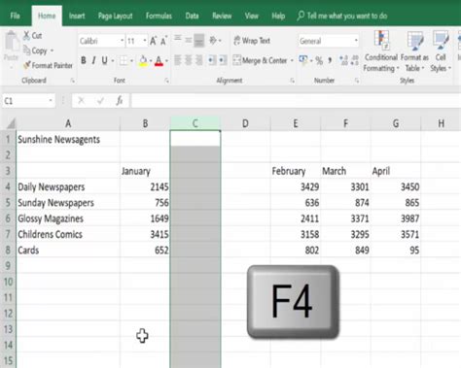This screenshot has height=368, width=461.
Task: Open Alignment group dialog launcher
Action: (292, 81)
